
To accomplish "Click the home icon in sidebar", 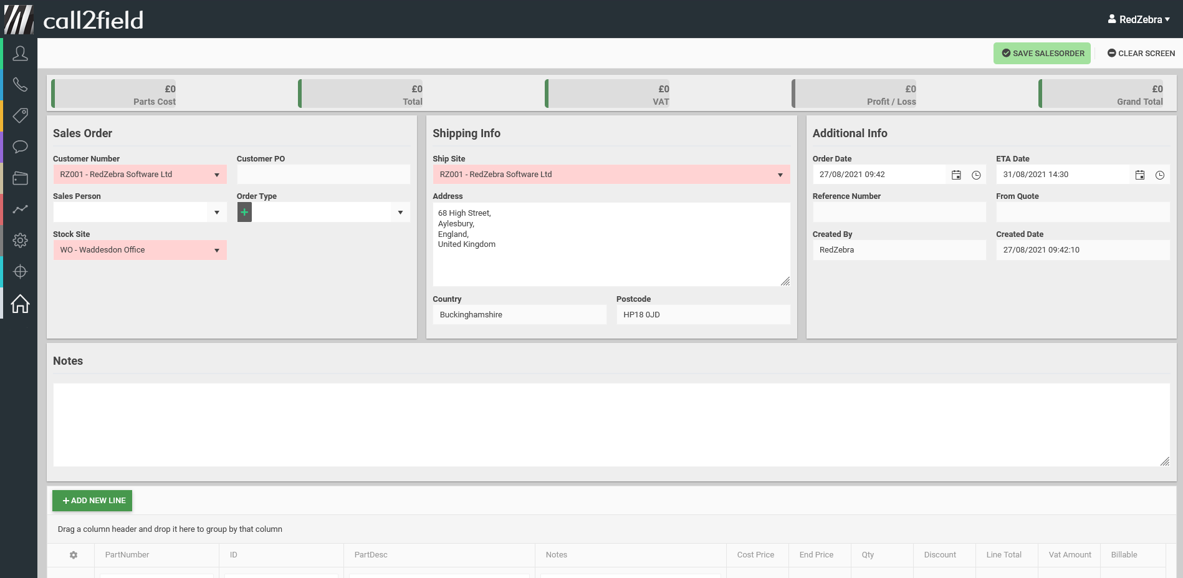I will tap(20, 304).
